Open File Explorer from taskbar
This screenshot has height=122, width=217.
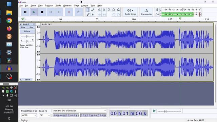click(9, 13)
